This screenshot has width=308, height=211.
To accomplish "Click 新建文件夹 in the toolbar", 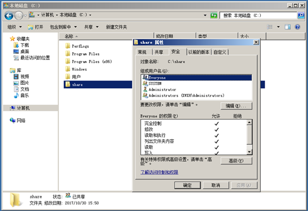I will [117, 27].
